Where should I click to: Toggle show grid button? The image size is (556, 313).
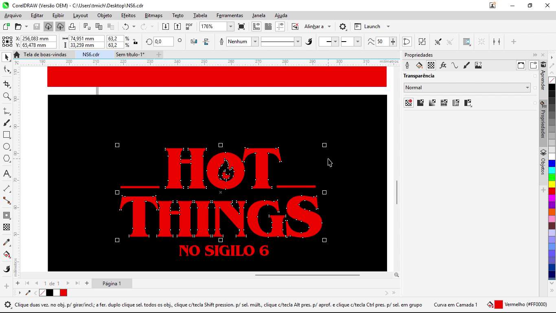[x=268, y=26]
